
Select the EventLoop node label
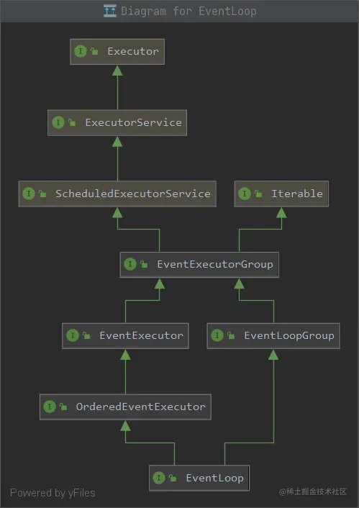[215, 478]
